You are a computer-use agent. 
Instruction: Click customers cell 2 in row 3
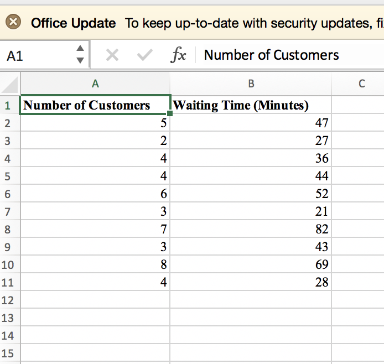pos(95,141)
